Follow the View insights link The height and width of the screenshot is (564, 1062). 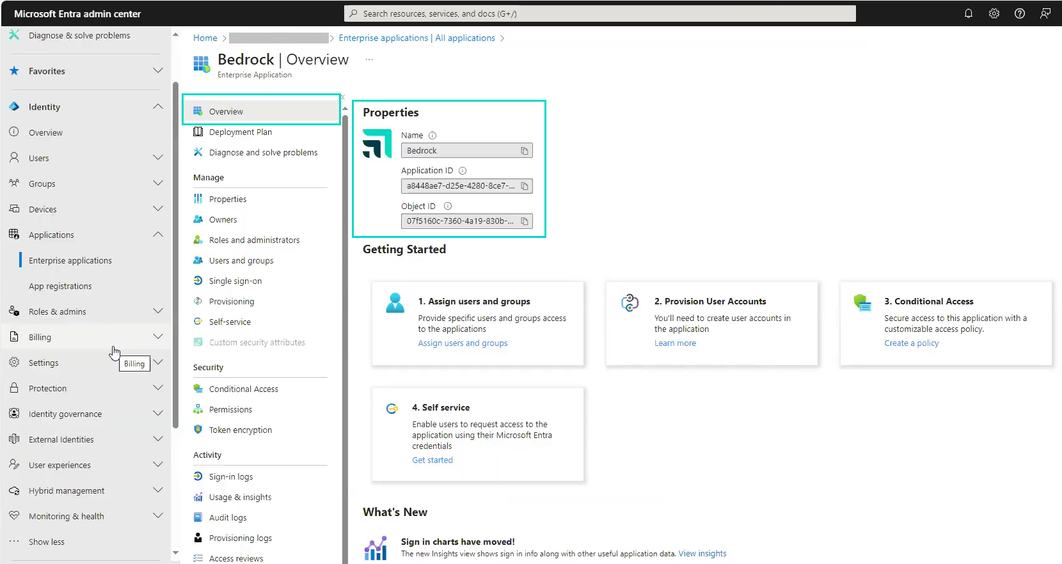(702, 554)
